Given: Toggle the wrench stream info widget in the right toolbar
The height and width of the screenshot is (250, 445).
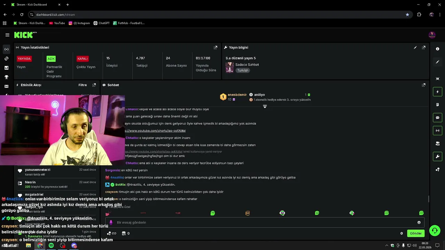Looking at the screenshot, I should [x=438, y=157].
